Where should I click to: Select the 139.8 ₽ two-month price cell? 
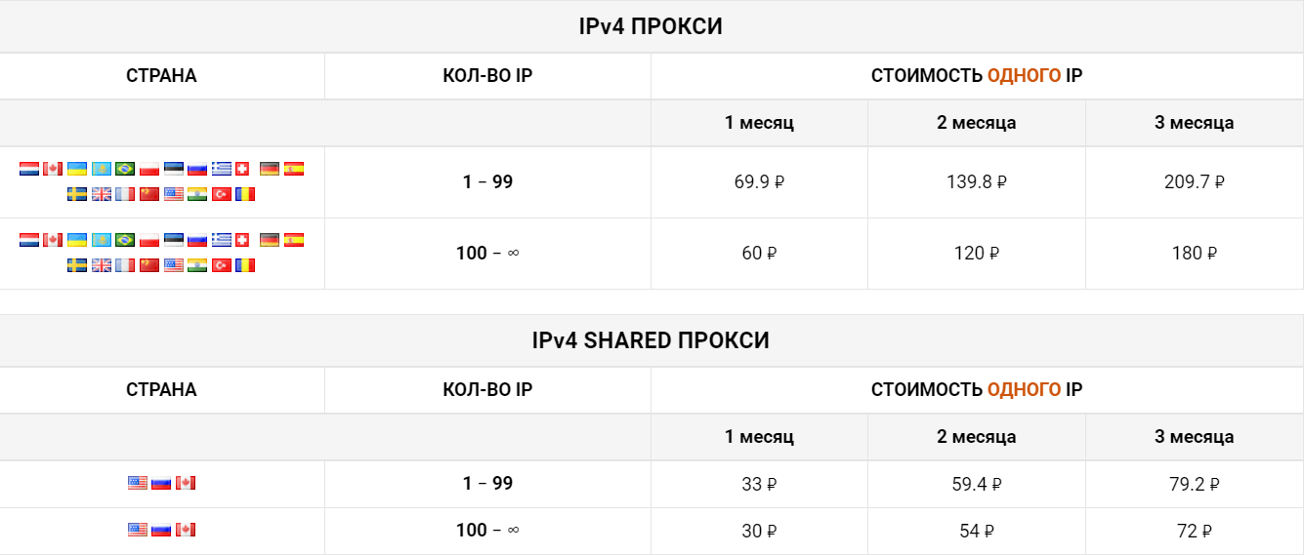tap(977, 181)
